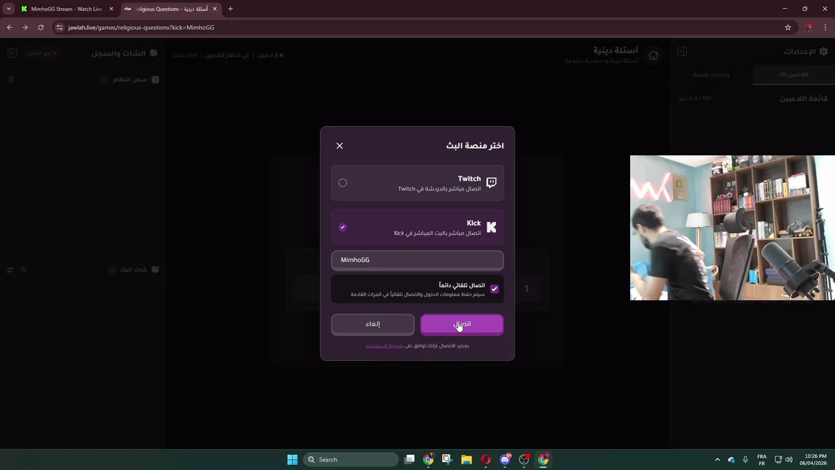The image size is (835, 470).
Task: Click the list icon left of شات البث
Action: pyautogui.click(x=10, y=270)
